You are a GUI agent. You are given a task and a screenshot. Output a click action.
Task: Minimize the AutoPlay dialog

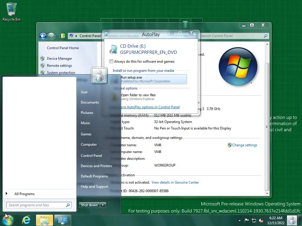pyautogui.click(x=172, y=33)
